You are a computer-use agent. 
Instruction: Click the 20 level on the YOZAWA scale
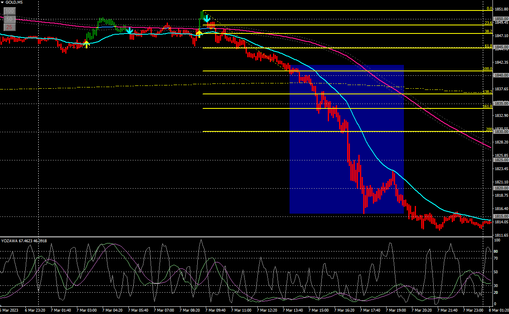pos(496,292)
